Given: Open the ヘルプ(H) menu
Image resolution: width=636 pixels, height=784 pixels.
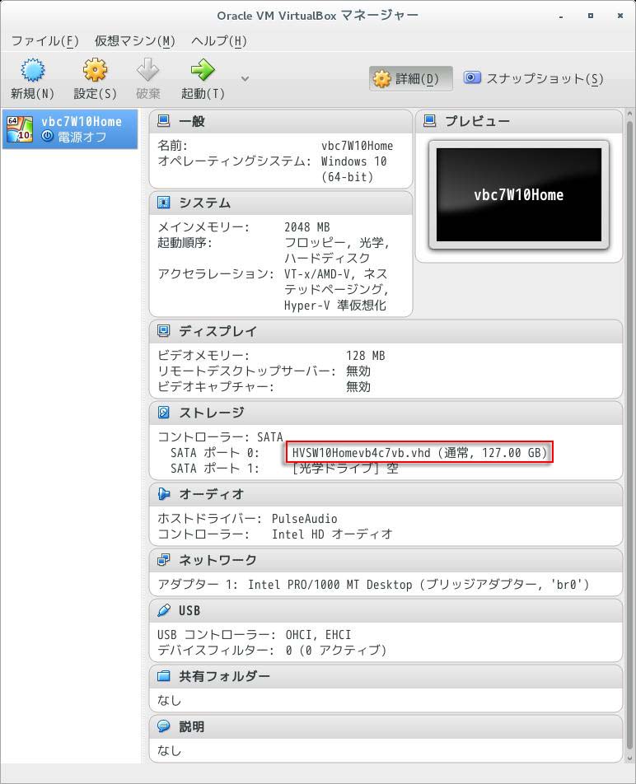Looking at the screenshot, I should click(219, 40).
